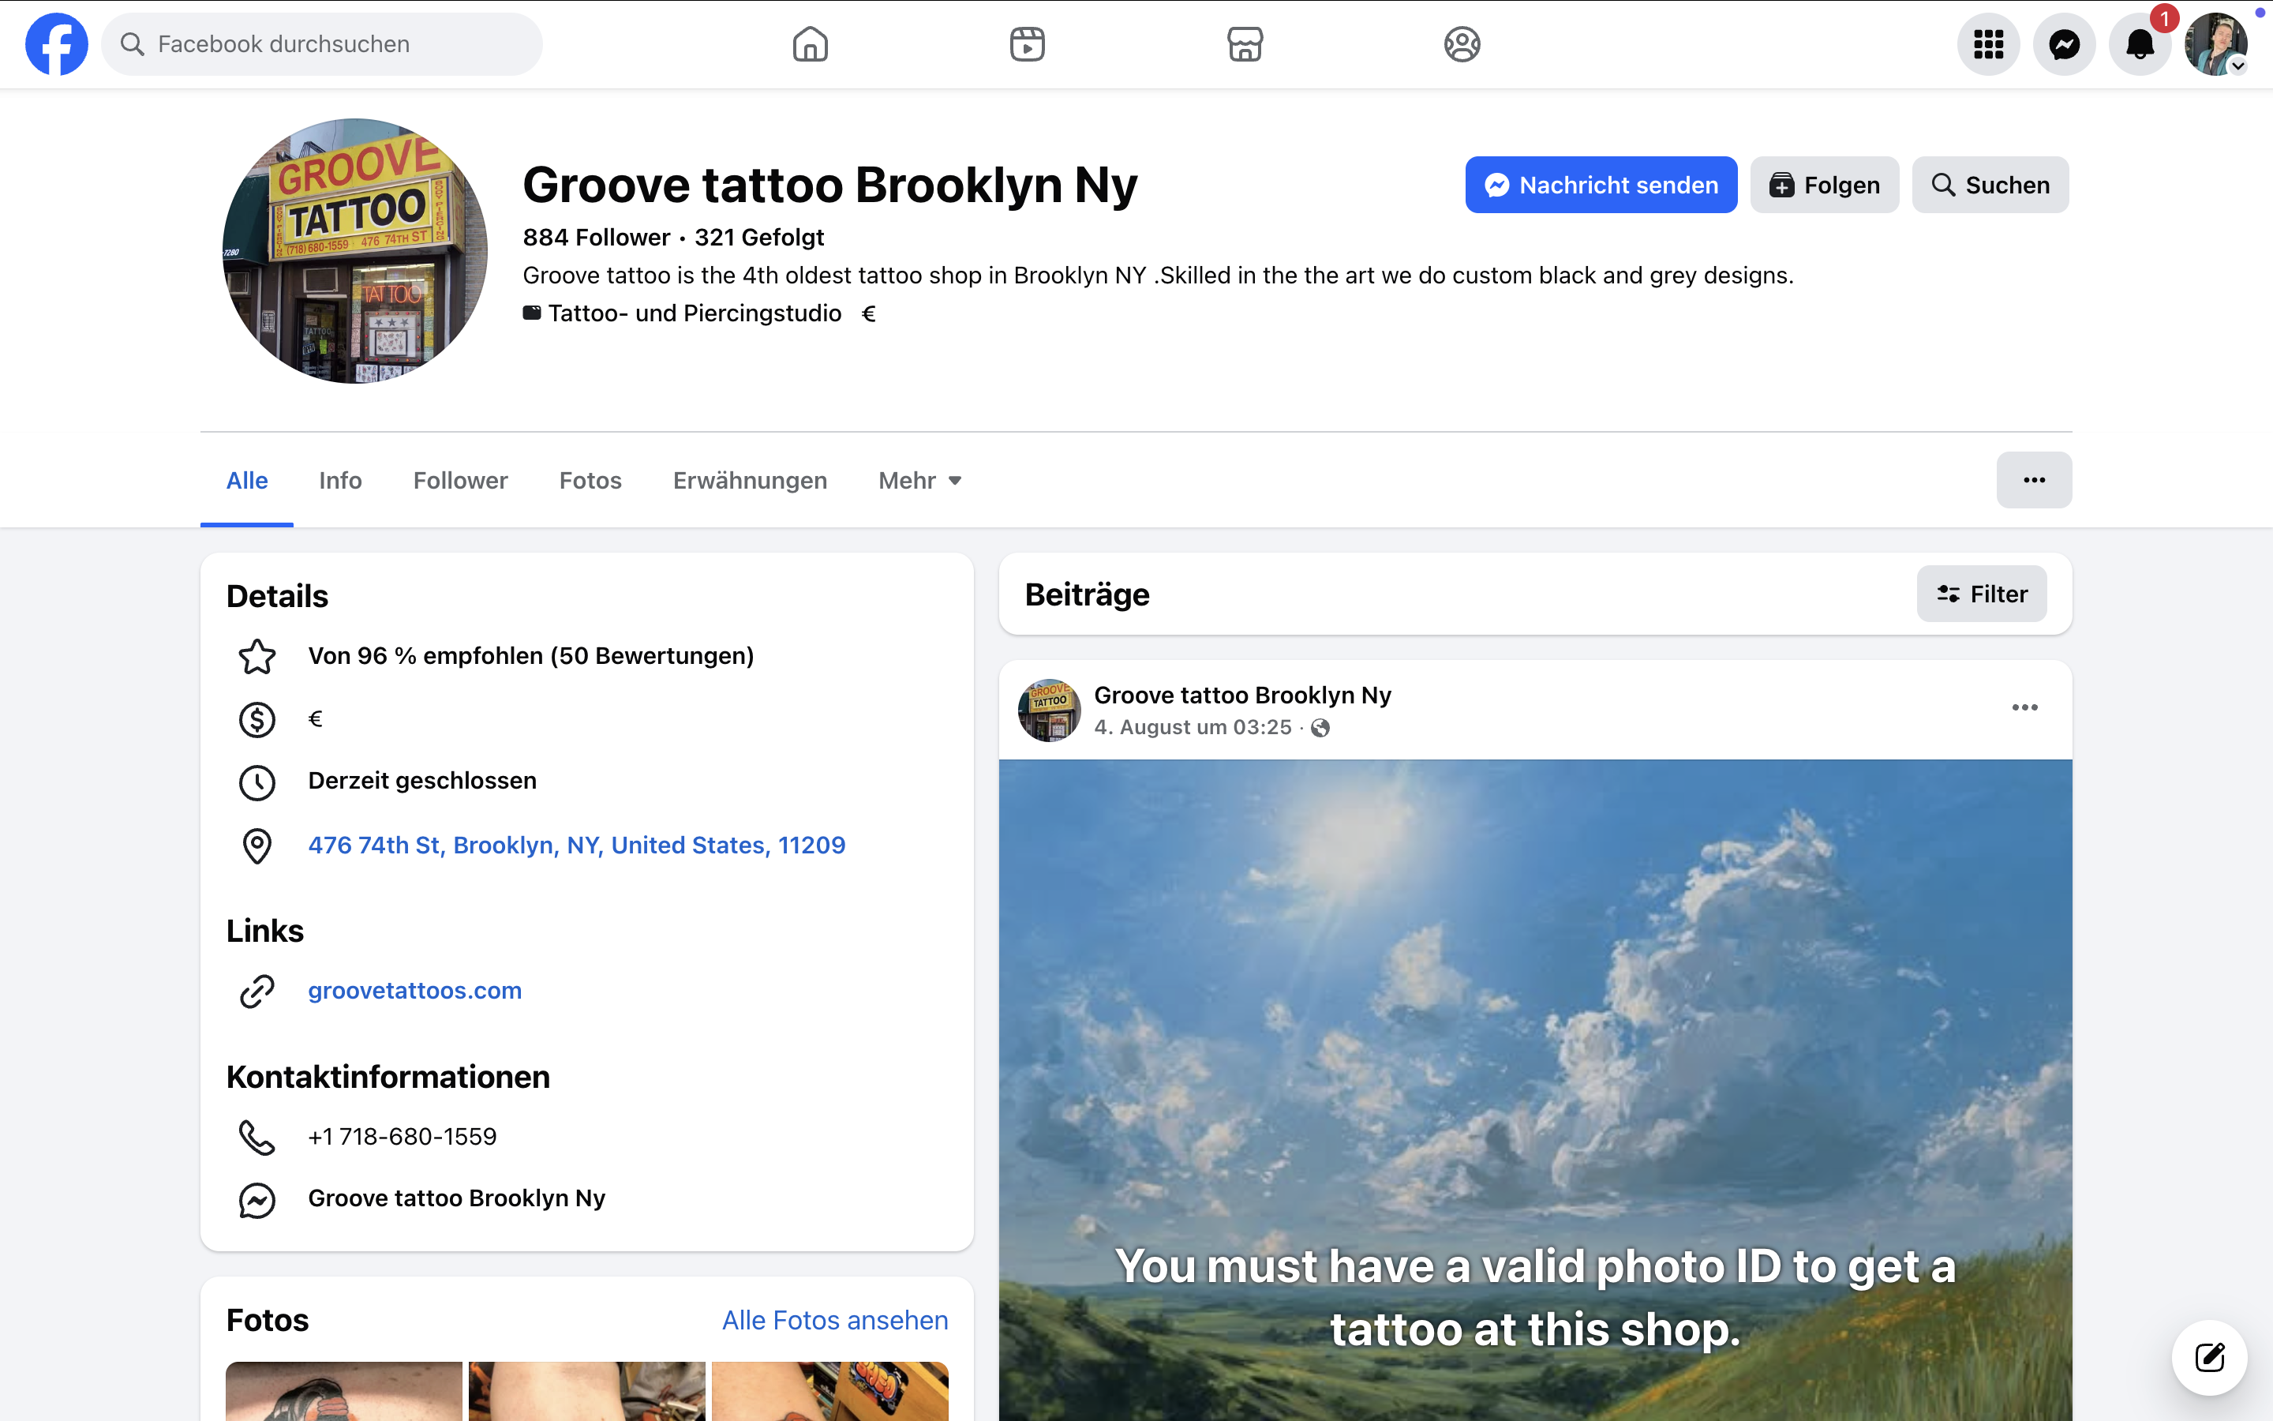Open the post options three-dot menu

[2024, 707]
